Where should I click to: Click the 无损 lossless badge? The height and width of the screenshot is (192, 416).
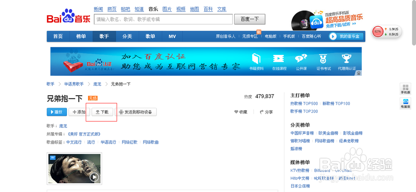(x=93, y=98)
